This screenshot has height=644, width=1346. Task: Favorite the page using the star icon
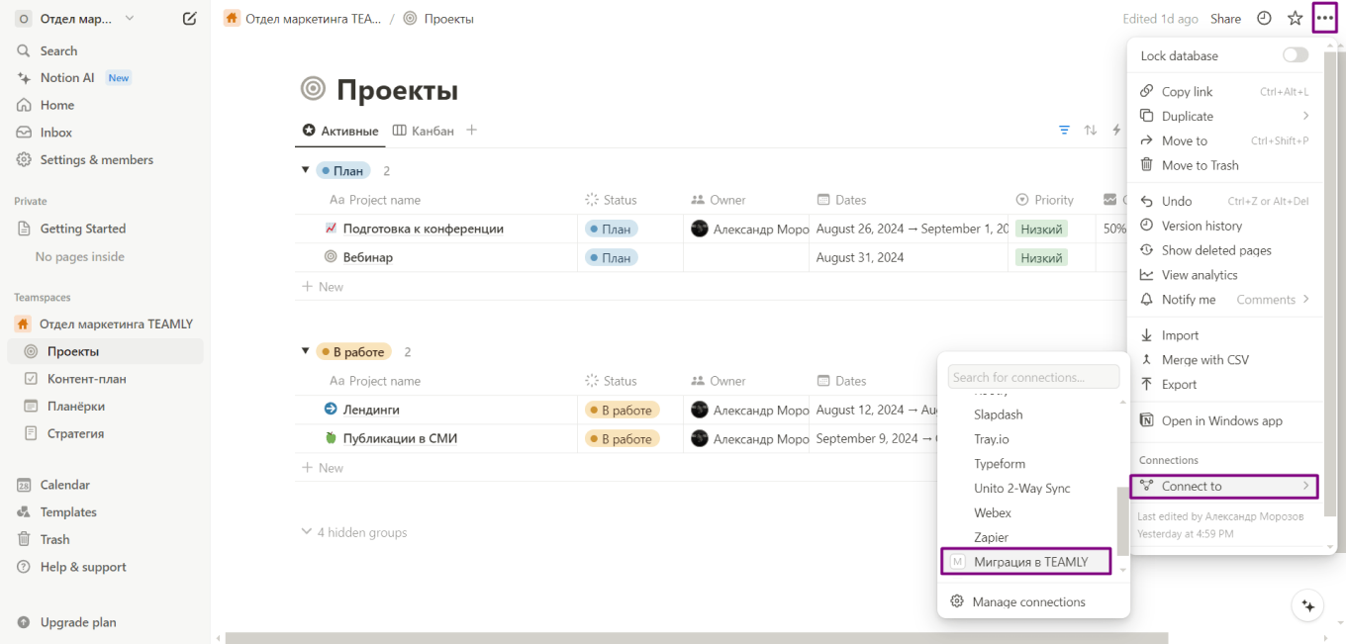click(1295, 18)
